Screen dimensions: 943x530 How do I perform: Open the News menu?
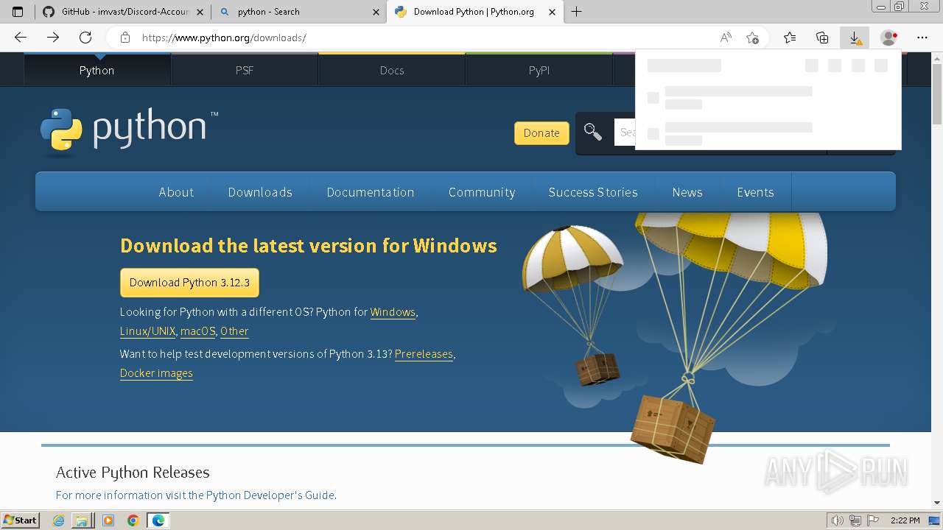[x=687, y=192]
